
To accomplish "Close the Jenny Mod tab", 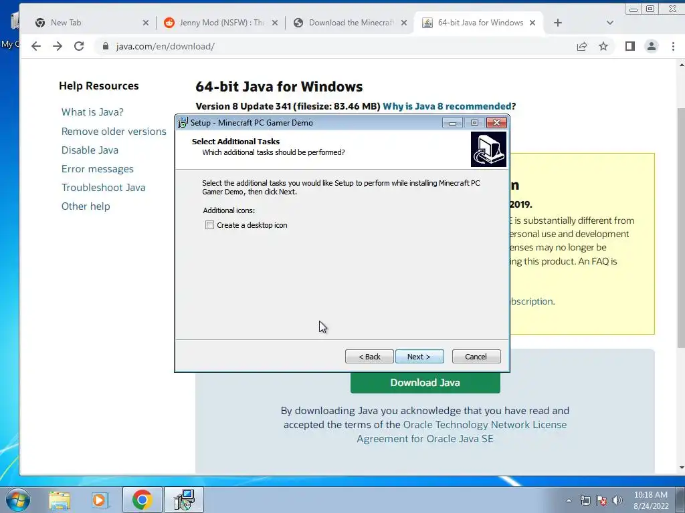I will 275,23.
